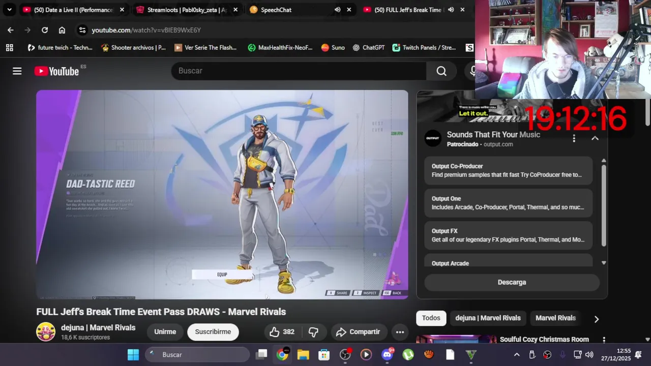Open dejuna channel avatar
651x366 pixels.
[46, 331]
